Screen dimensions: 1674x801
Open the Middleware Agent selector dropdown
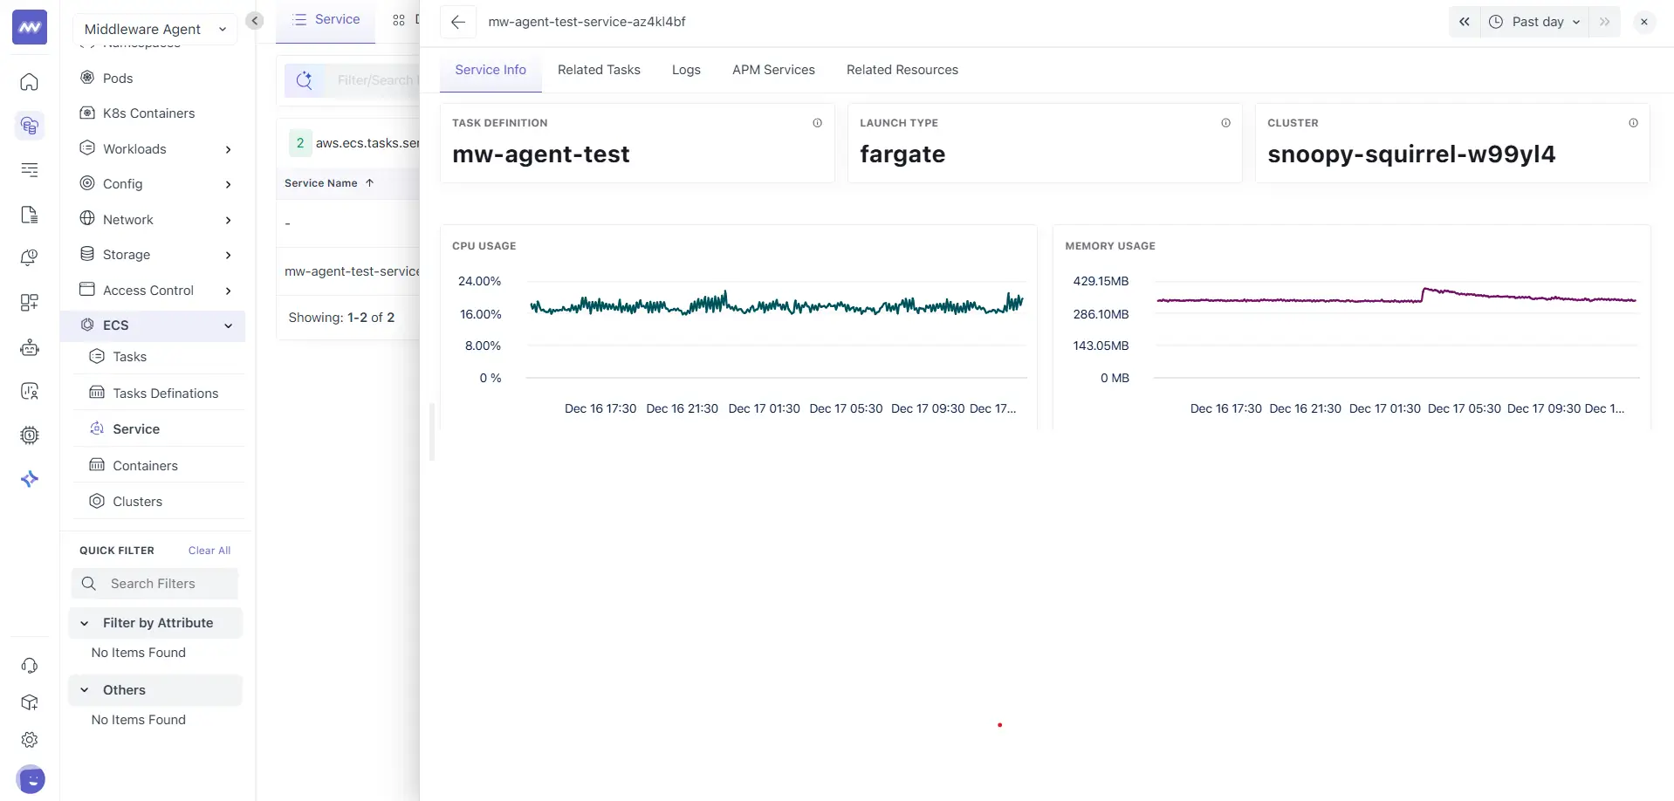pos(154,29)
